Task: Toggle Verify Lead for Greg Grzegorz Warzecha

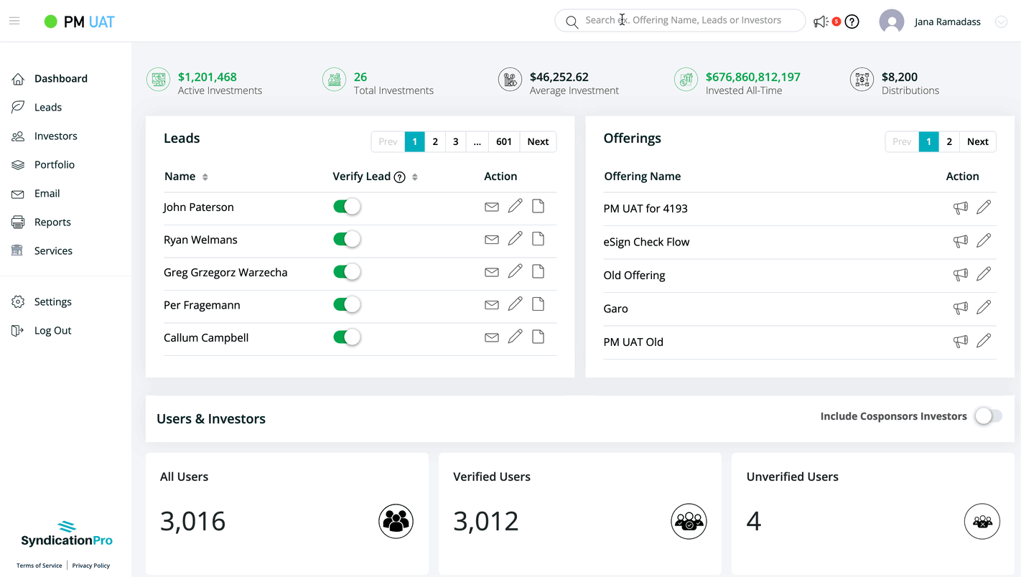Action: (x=347, y=272)
